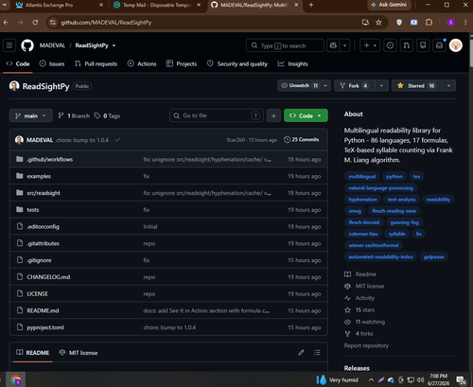Switch to the Pull requests tab
Image resolution: width=473 pixels, height=387 pixels.
coord(96,63)
